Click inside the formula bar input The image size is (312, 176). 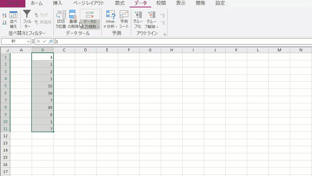coord(179,41)
